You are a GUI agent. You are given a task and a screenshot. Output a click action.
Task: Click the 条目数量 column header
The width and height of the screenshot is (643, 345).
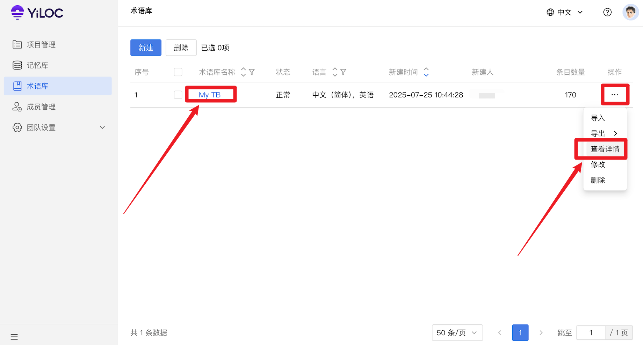coord(570,72)
